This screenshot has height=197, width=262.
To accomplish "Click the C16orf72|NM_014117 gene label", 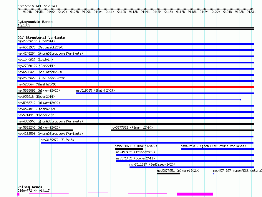I will coord(34,191).
